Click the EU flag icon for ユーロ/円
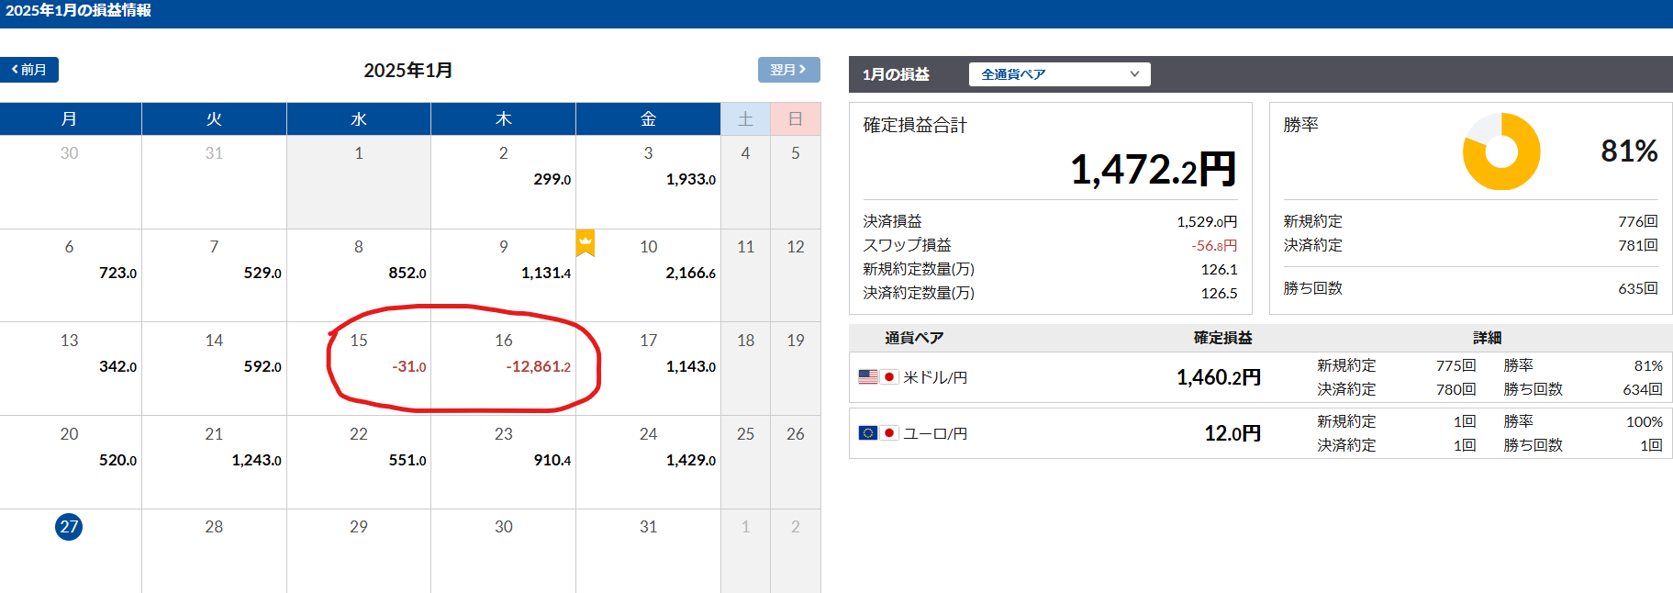 [x=868, y=433]
